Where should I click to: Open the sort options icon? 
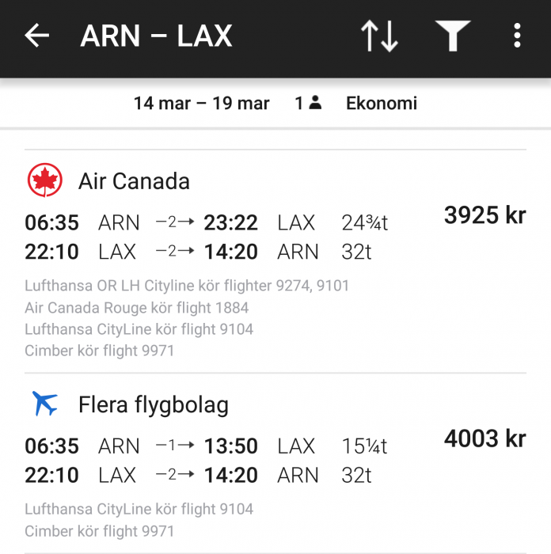click(x=379, y=36)
